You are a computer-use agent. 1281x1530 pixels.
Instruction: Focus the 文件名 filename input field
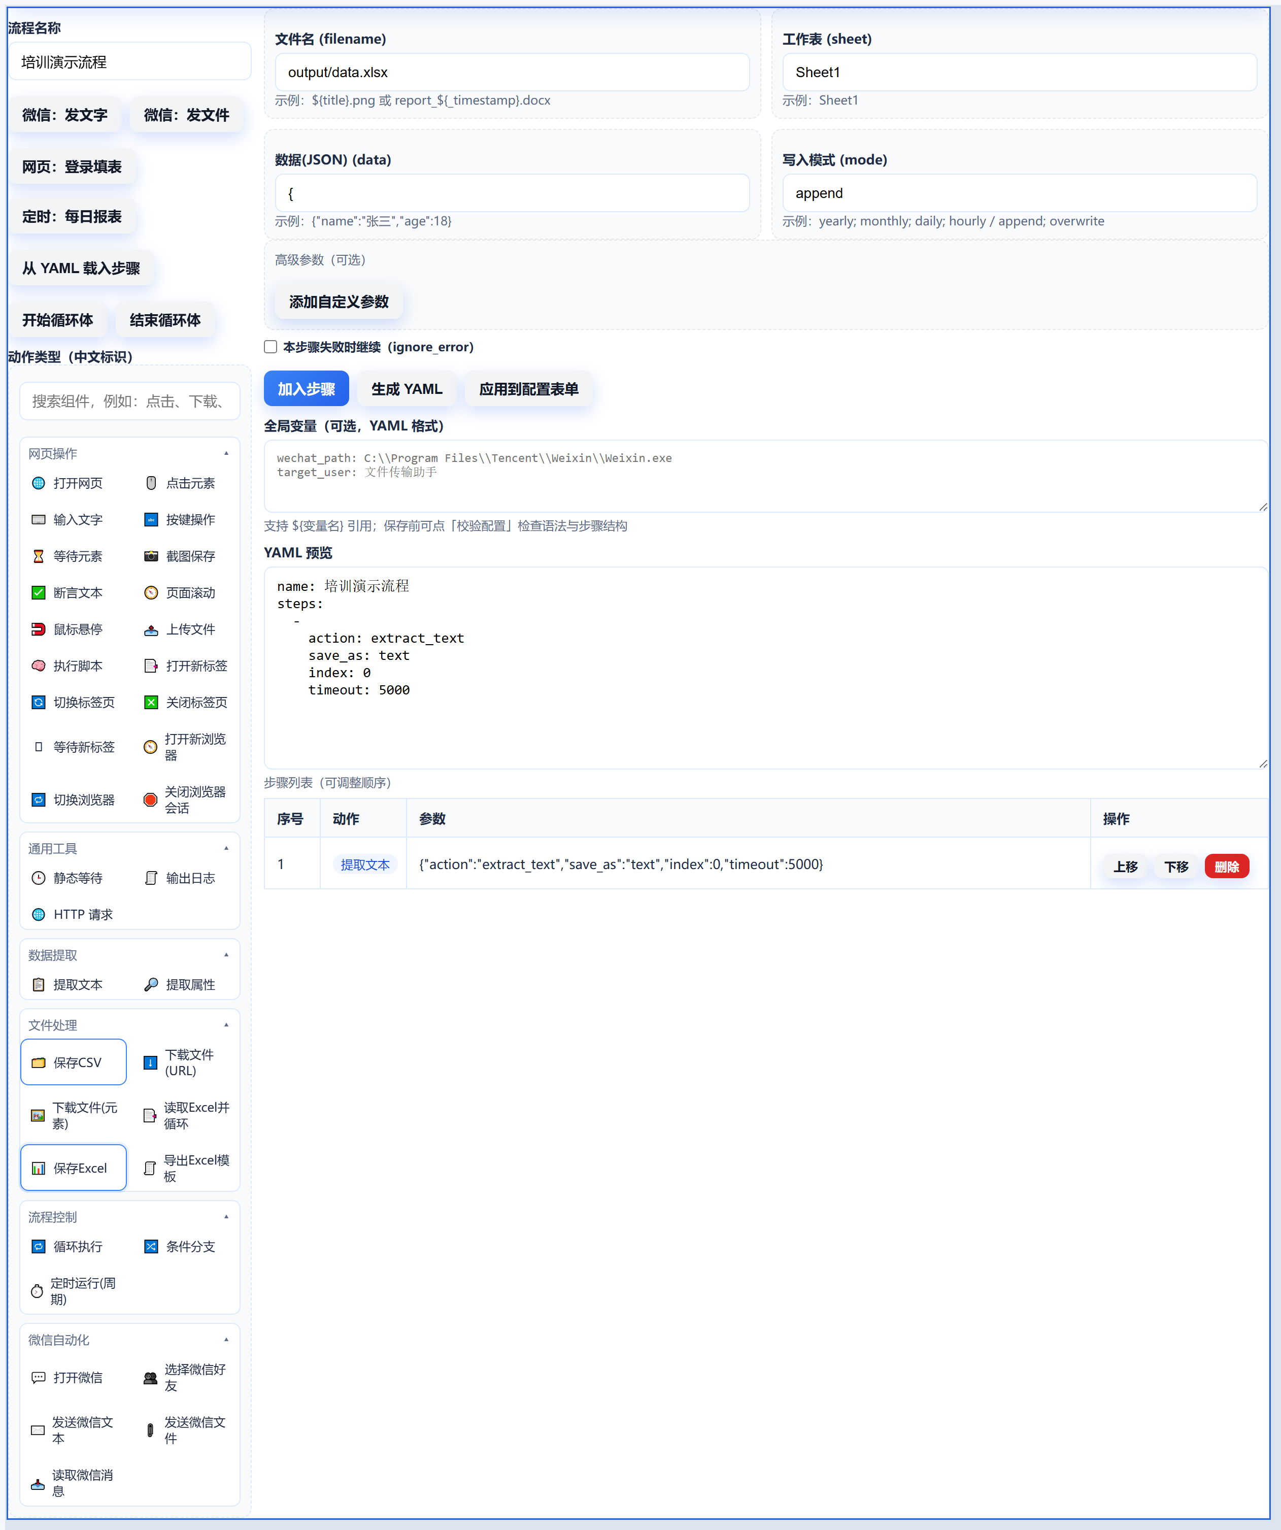[x=512, y=72]
